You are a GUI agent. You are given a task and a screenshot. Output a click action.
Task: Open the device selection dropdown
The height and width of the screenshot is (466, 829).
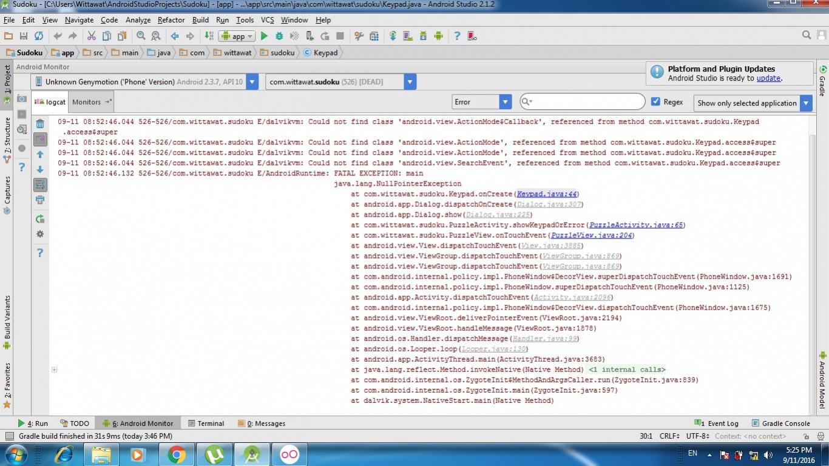(x=145, y=82)
